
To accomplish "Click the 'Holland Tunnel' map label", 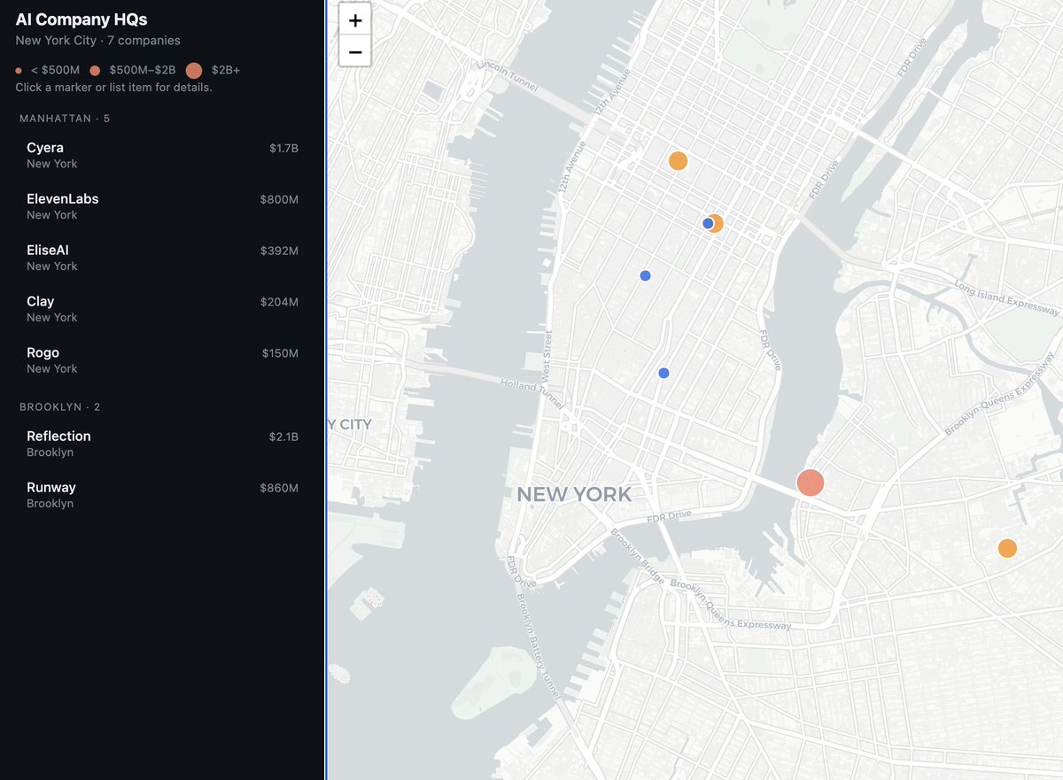I will [x=531, y=391].
